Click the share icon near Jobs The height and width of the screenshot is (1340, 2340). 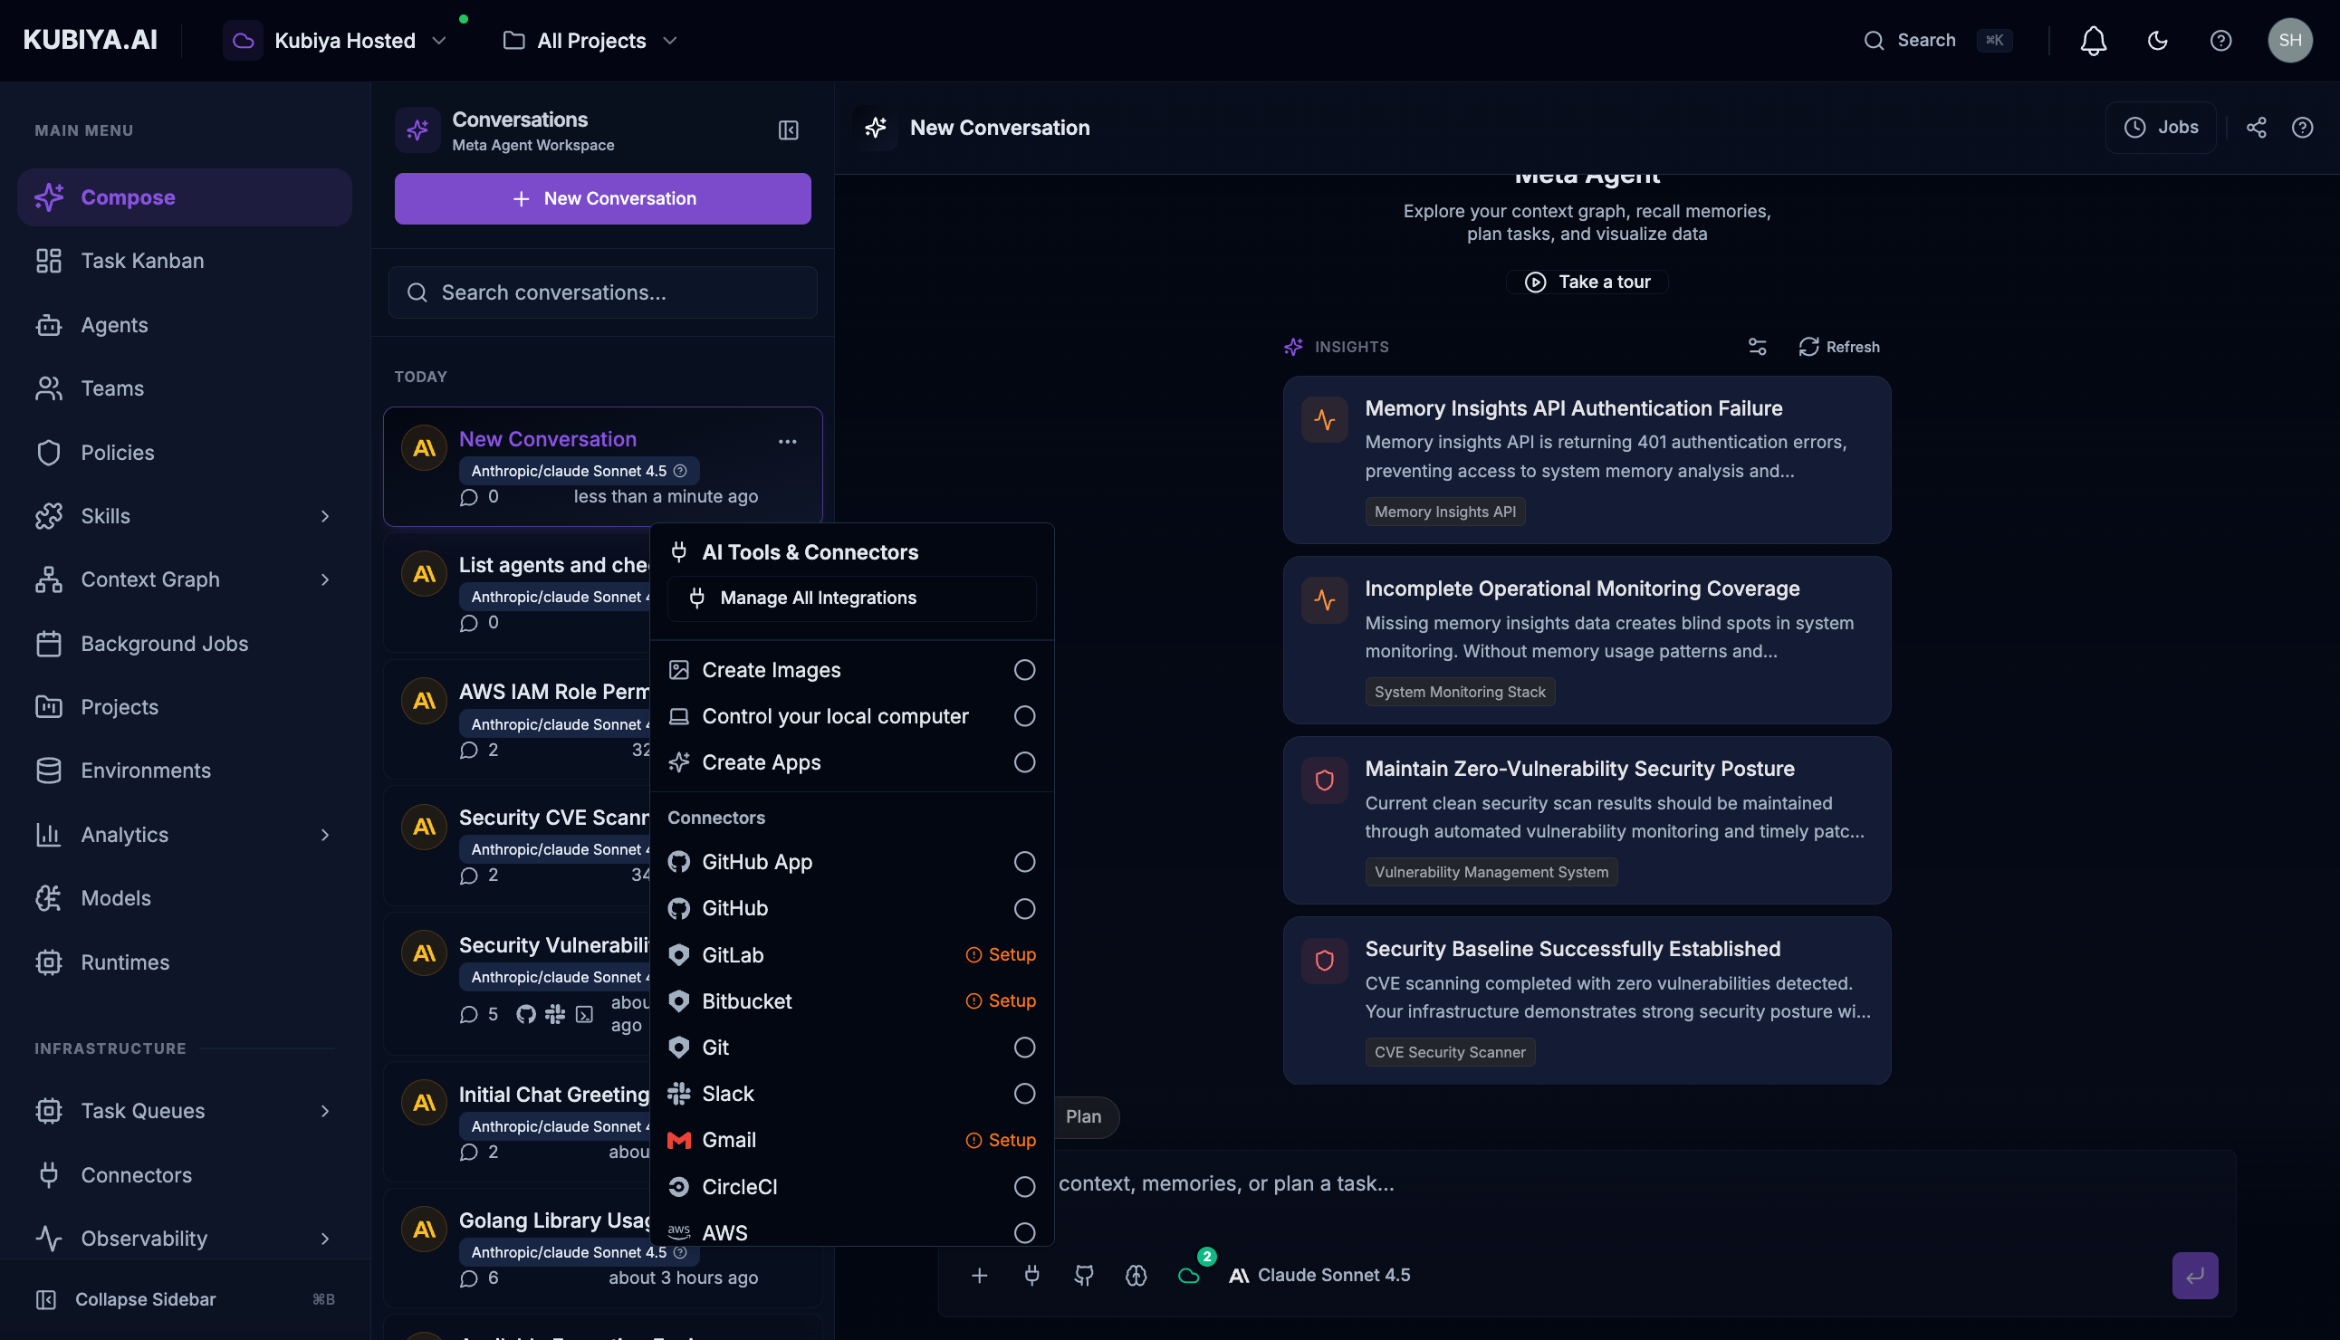2255,128
